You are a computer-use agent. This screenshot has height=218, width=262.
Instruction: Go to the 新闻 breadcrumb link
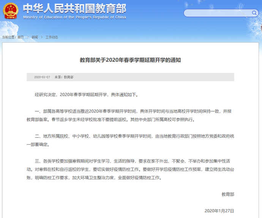pyautogui.click(x=35, y=37)
